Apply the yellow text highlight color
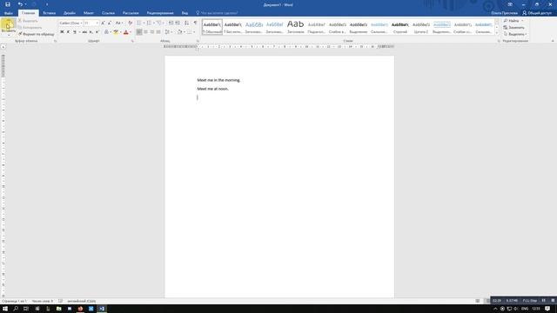The height and width of the screenshot is (313, 557). point(116,32)
